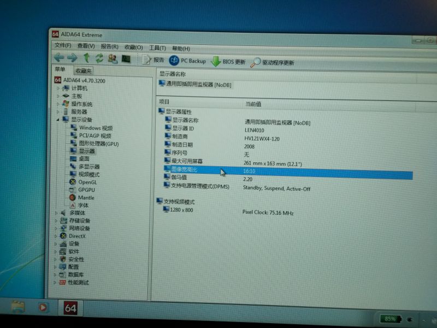Click the Back navigation arrow

[59, 58]
